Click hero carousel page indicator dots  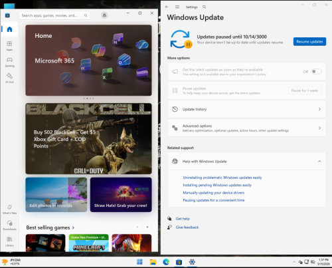coord(88,98)
